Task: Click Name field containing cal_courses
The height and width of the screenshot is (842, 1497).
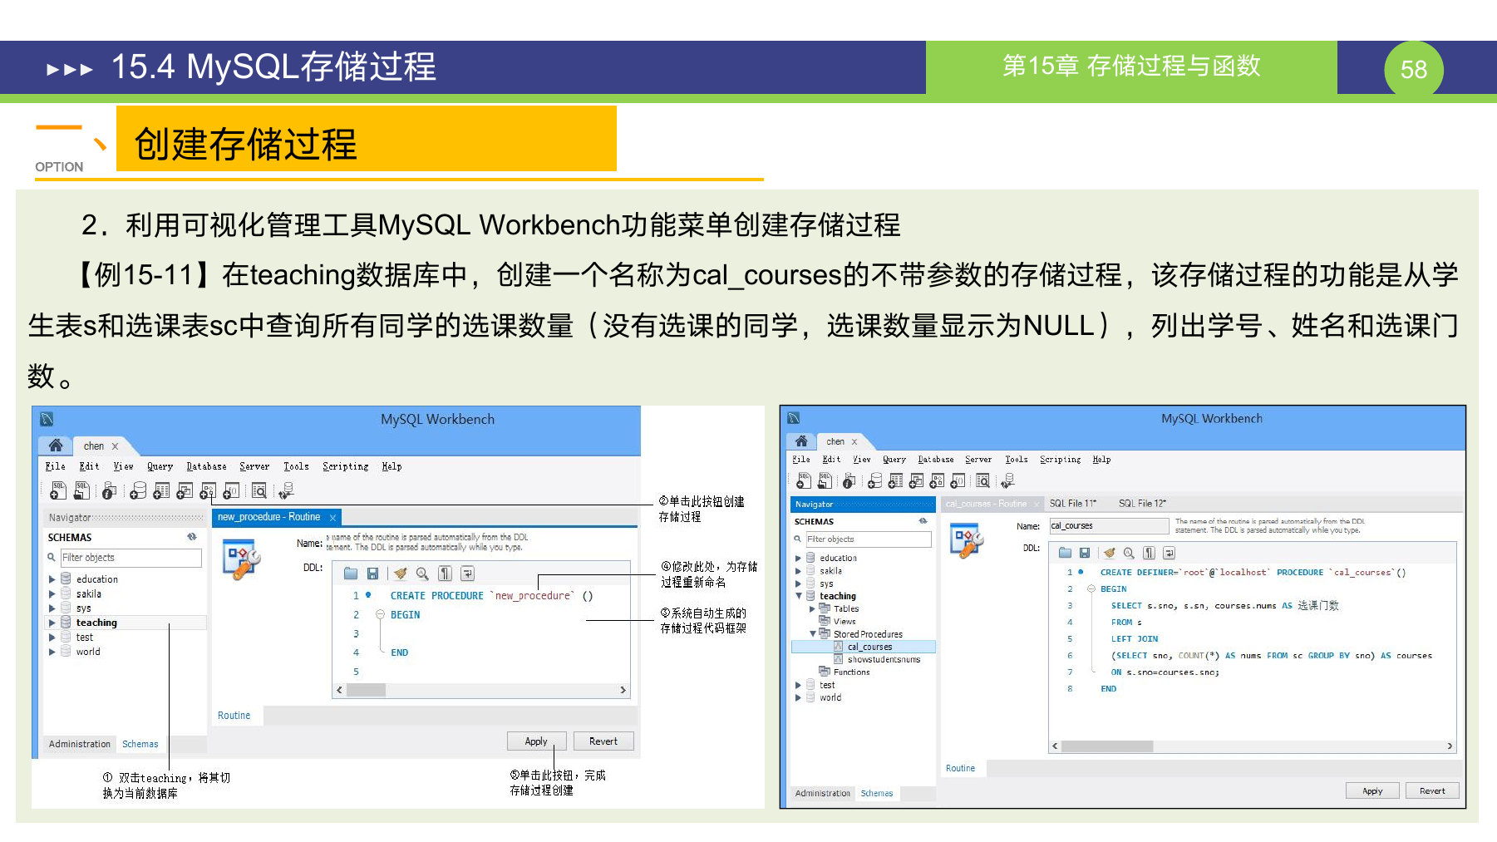Action: click(1109, 525)
